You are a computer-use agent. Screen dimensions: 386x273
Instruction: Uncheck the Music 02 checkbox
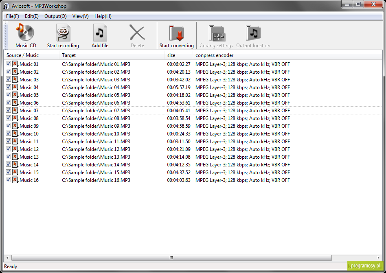pos(9,72)
